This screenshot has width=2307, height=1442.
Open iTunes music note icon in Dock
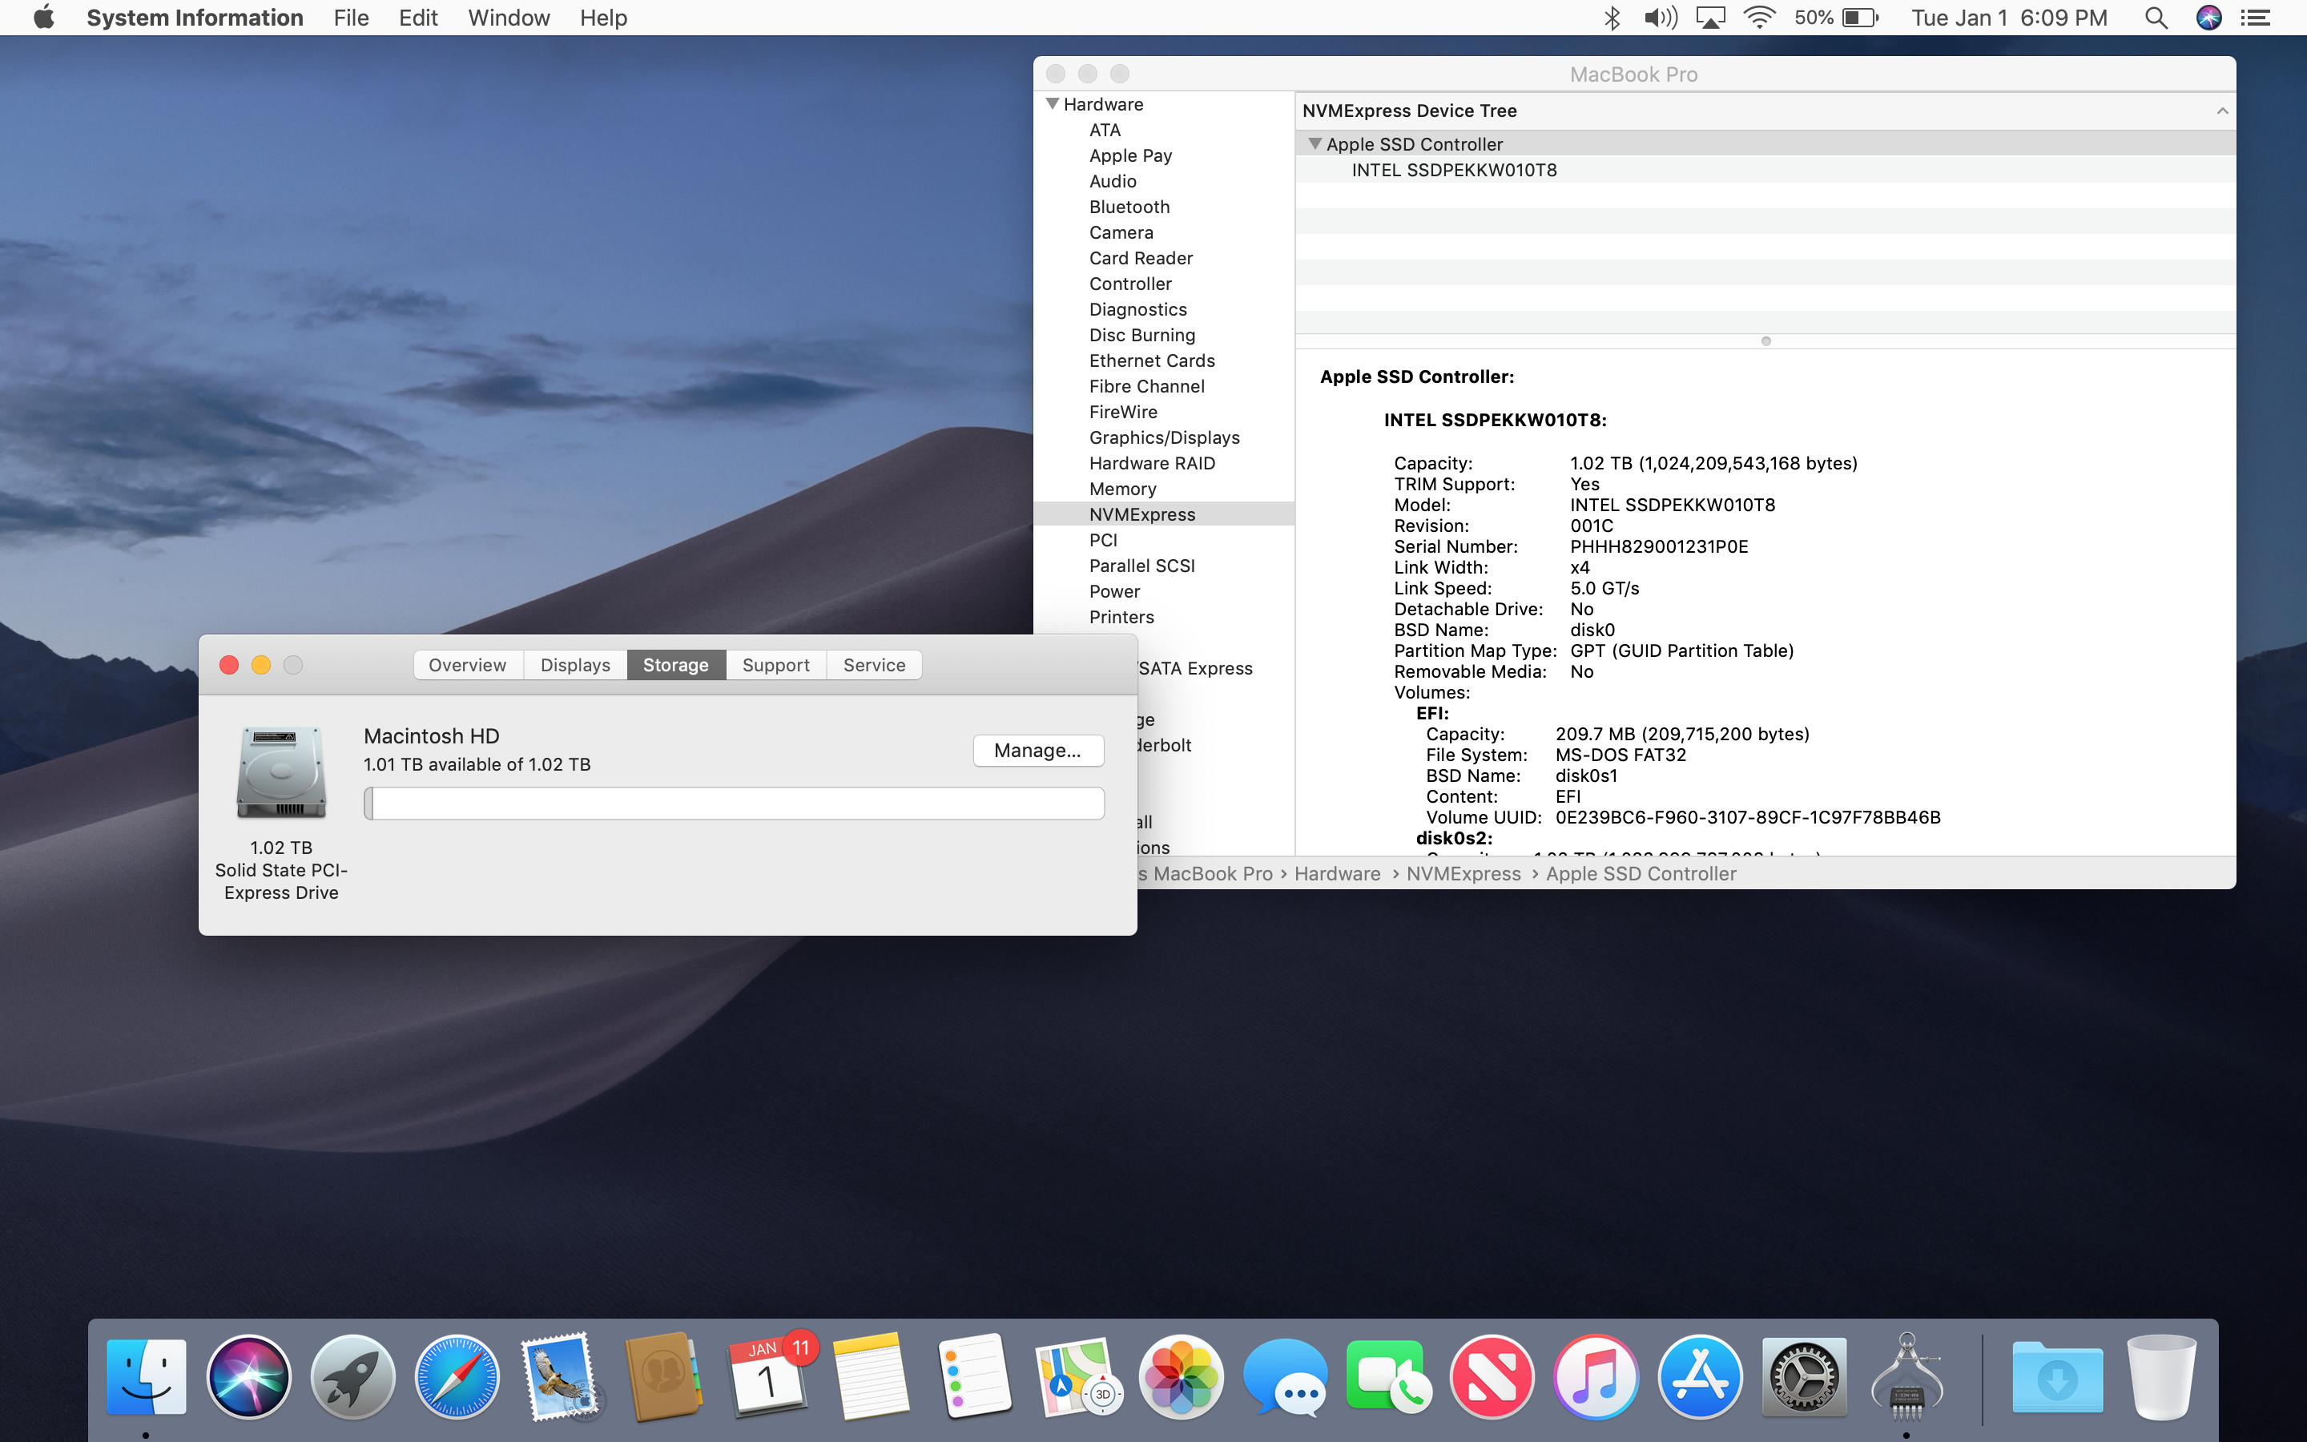tap(1596, 1376)
